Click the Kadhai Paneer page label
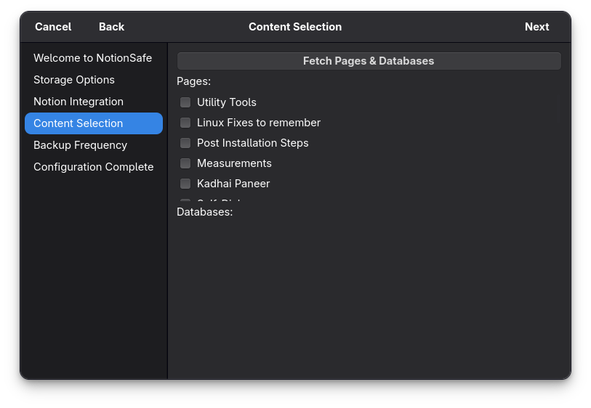This screenshot has height=408, width=591. pyautogui.click(x=233, y=184)
